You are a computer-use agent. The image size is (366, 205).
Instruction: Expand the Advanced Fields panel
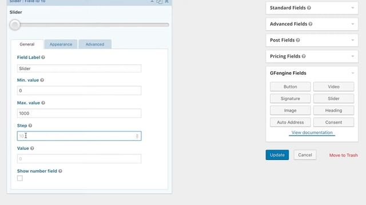[353, 24]
